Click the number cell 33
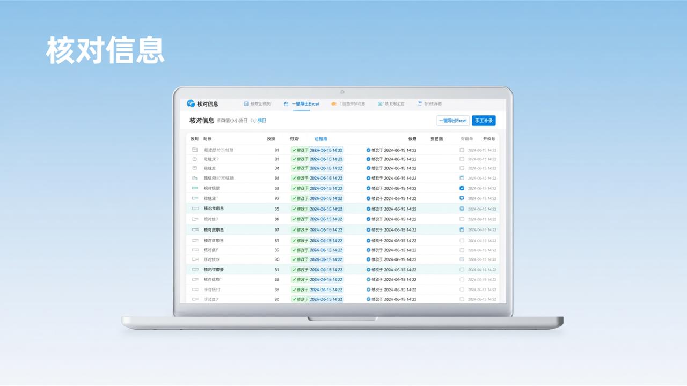 point(277,289)
